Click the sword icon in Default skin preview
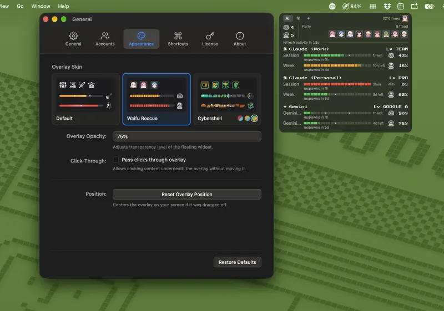 [82, 85]
